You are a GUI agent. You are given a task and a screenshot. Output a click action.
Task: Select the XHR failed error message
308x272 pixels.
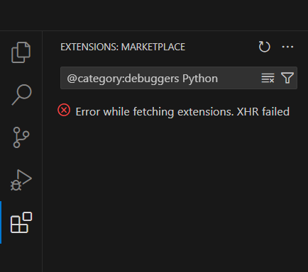pyautogui.click(x=182, y=112)
